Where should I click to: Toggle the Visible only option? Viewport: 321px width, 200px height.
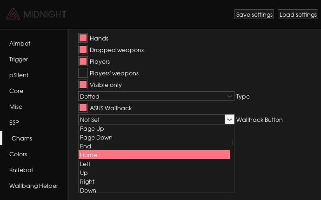[x=83, y=85]
